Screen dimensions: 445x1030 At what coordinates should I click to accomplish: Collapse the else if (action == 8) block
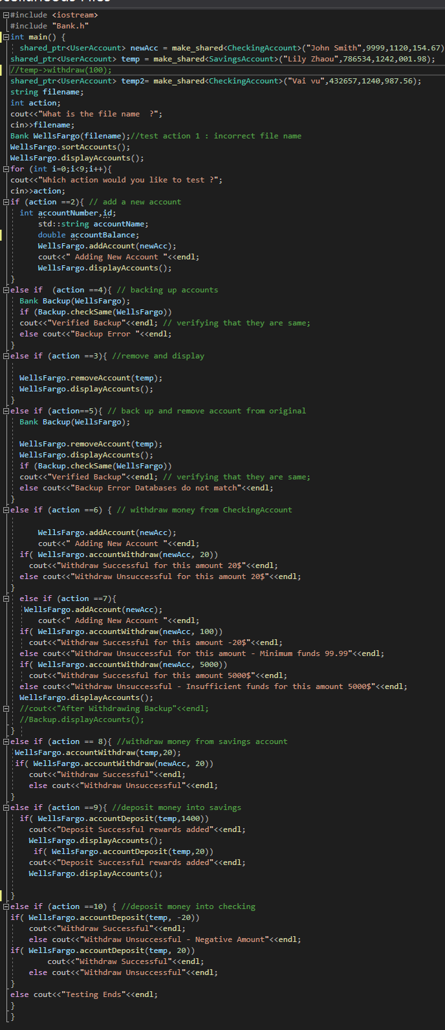coord(5,741)
